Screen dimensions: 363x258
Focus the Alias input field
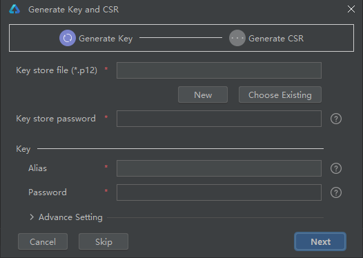(x=219, y=168)
